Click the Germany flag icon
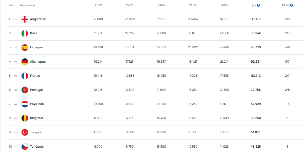The image size is (308, 154). [25, 62]
